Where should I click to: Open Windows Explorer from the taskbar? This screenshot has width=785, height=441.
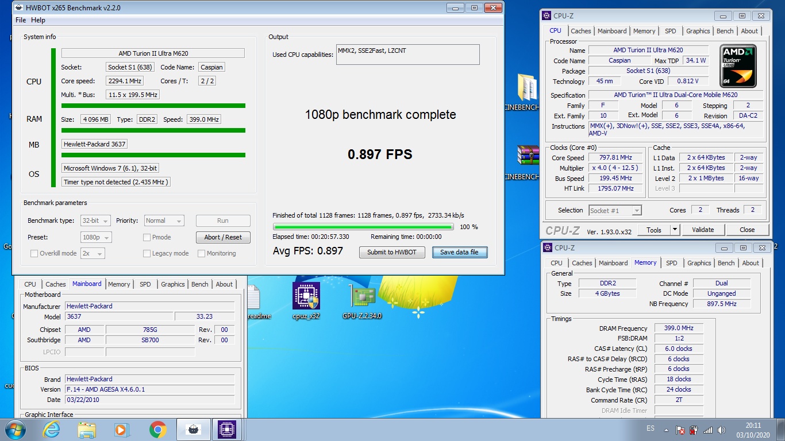tap(87, 430)
